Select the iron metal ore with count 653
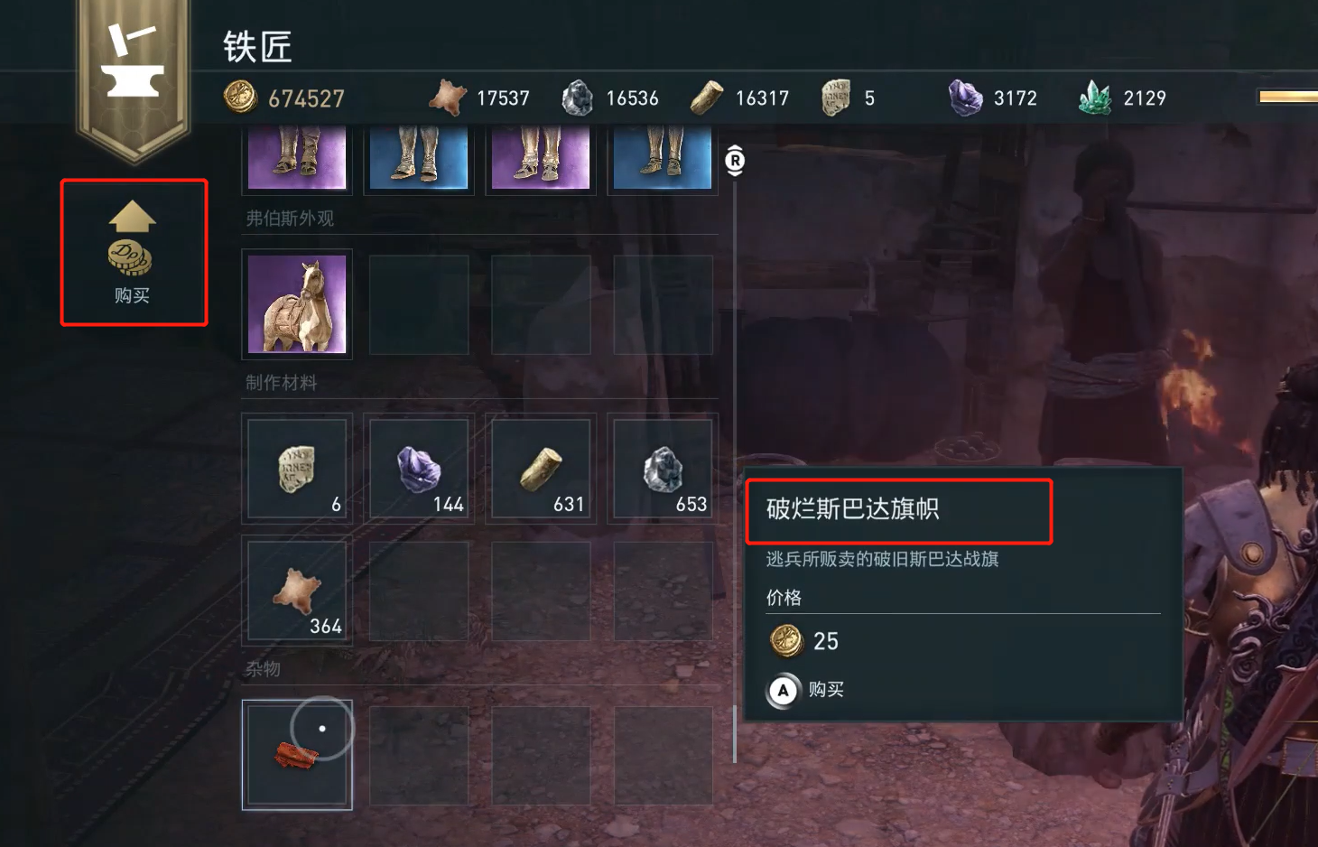The image size is (1318, 847). [663, 469]
